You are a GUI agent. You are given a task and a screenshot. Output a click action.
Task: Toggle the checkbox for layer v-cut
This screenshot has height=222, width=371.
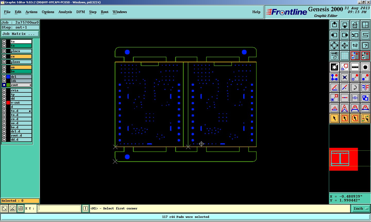coord(4,103)
